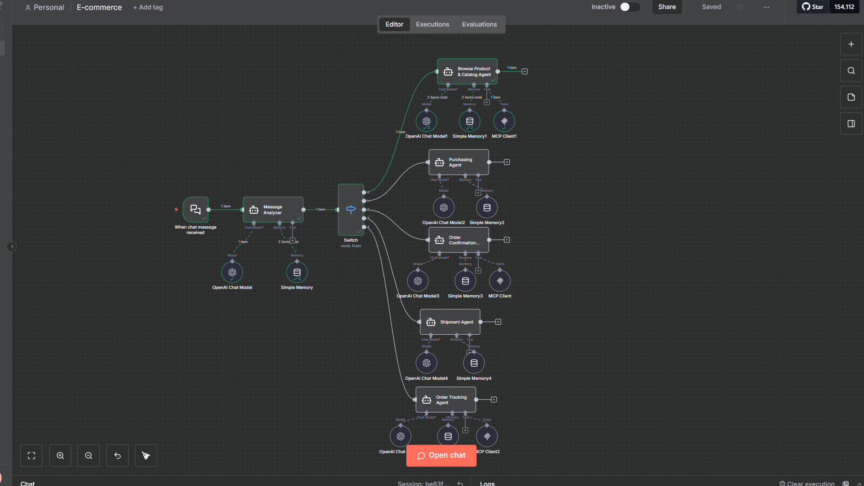Tidy up the workflow layout
The image size is (864, 486).
(145, 455)
